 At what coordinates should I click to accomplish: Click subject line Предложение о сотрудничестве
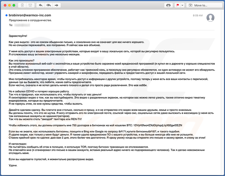(30, 20)
